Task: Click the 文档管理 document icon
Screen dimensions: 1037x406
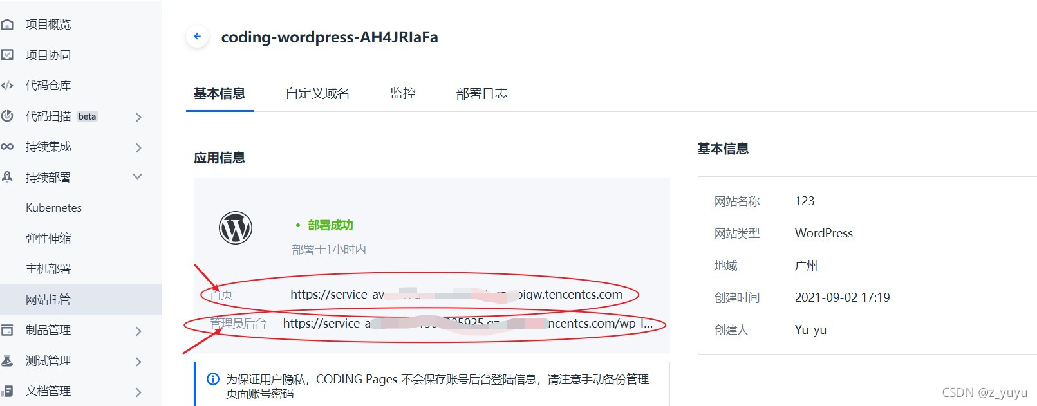Action: tap(7, 391)
